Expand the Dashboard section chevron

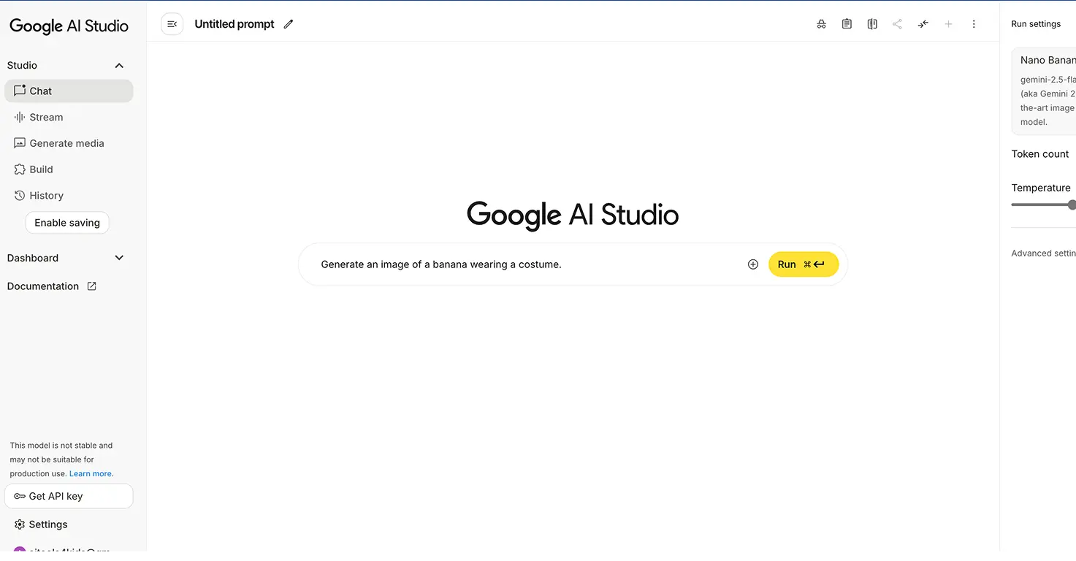pyautogui.click(x=119, y=258)
